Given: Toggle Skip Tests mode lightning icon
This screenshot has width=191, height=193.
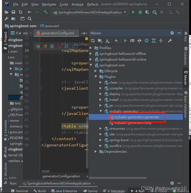Looking at the screenshot, I should pos(146,41).
